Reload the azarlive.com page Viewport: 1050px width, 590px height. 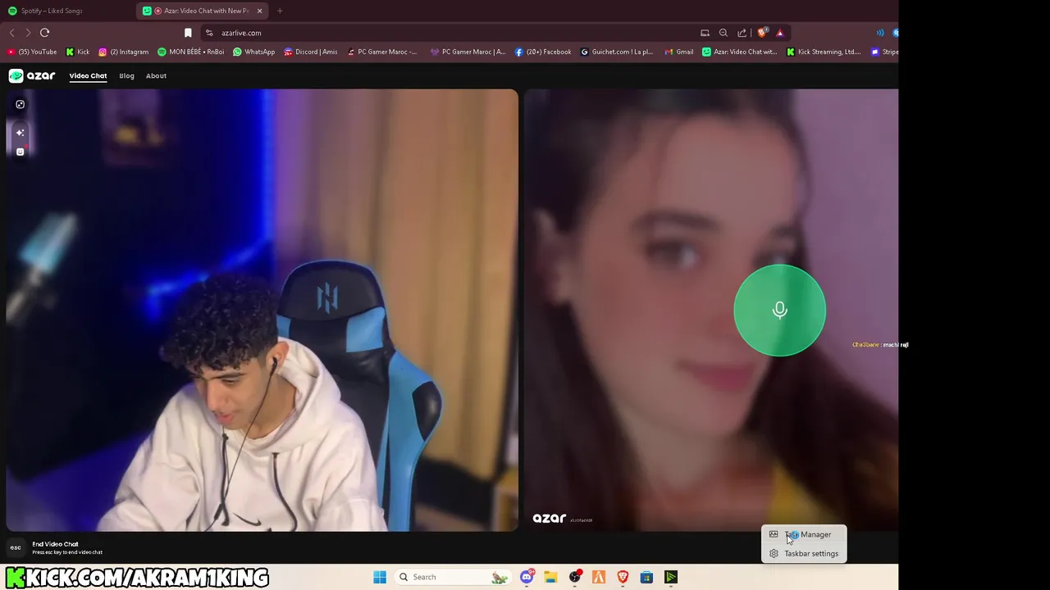pyautogui.click(x=44, y=33)
